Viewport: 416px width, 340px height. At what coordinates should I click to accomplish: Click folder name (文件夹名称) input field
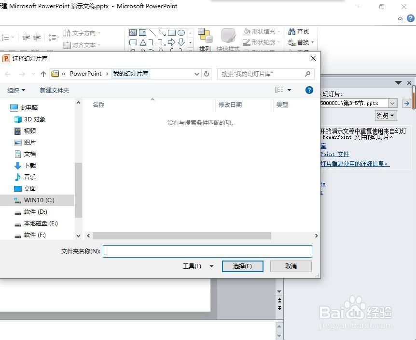pyautogui.click(x=208, y=251)
